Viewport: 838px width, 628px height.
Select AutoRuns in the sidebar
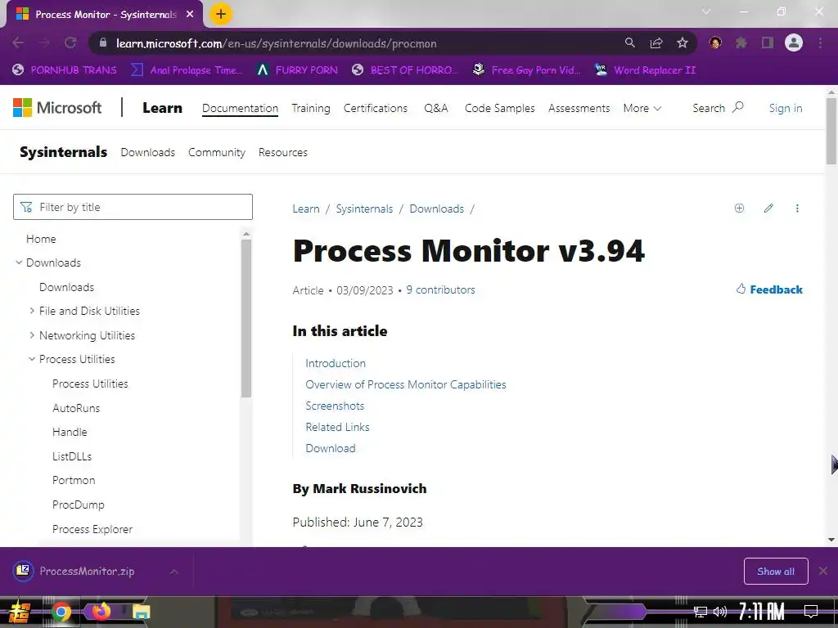click(76, 408)
